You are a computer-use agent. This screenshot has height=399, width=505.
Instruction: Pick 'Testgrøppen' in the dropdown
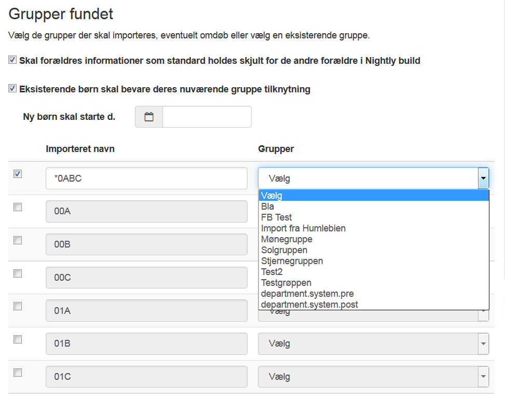point(374,283)
